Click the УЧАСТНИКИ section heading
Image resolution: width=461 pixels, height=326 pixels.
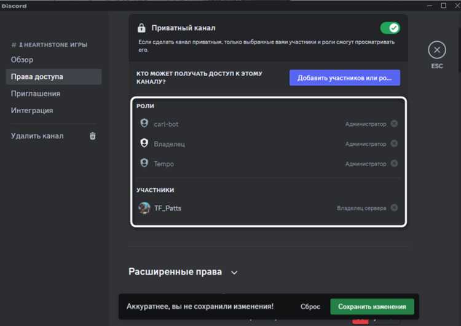point(156,190)
